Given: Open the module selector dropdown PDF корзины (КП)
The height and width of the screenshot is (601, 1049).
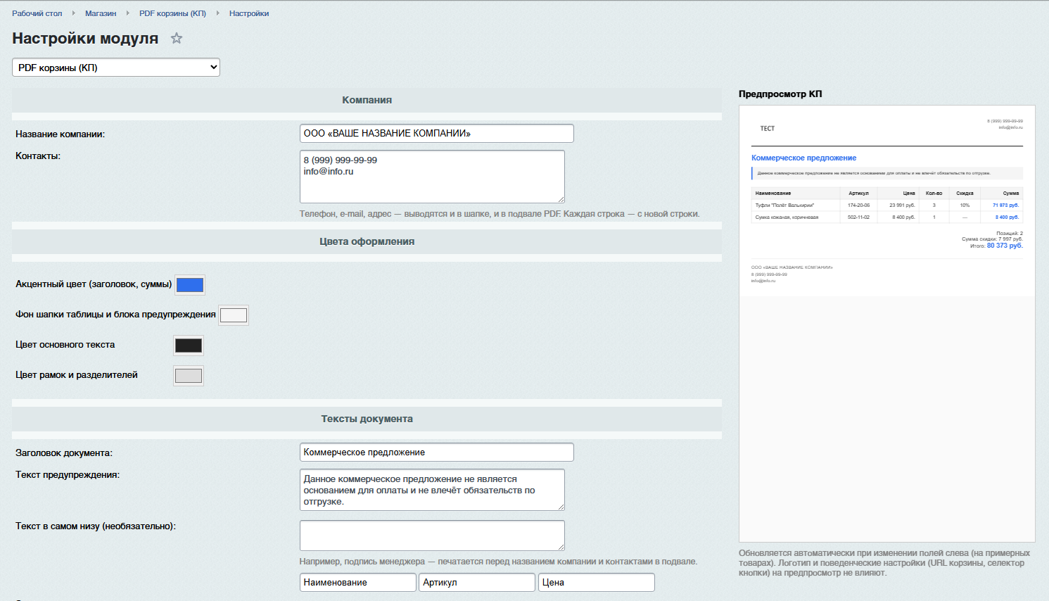Looking at the screenshot, I should pos(116,68).
